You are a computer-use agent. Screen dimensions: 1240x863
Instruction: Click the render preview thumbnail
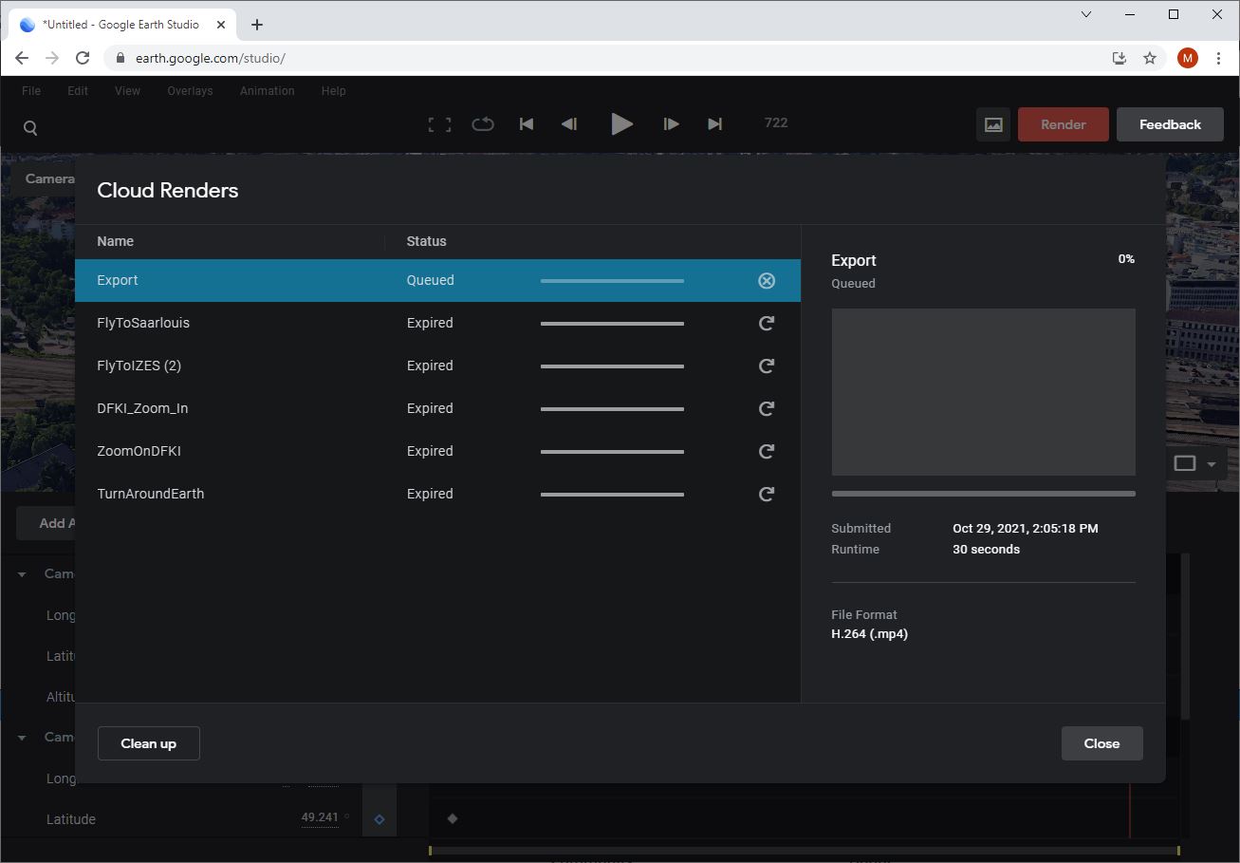coord(983,391)
